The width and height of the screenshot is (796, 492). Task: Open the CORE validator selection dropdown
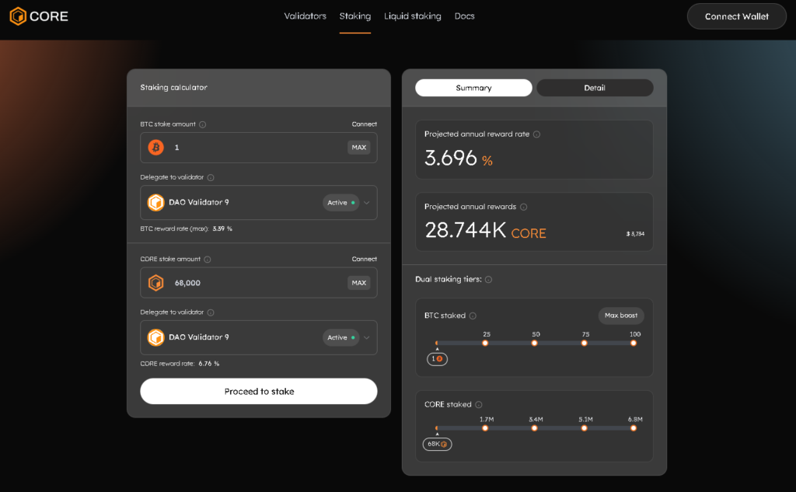[x=365, y=337]
